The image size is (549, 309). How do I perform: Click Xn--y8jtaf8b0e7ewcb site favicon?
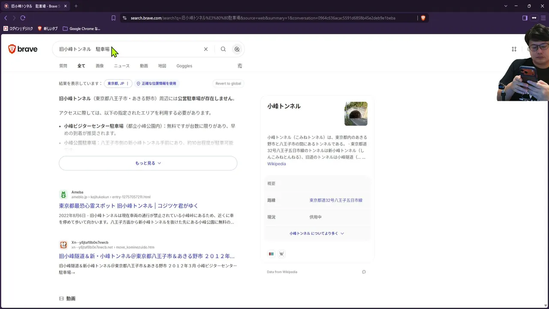click(63, 245)
